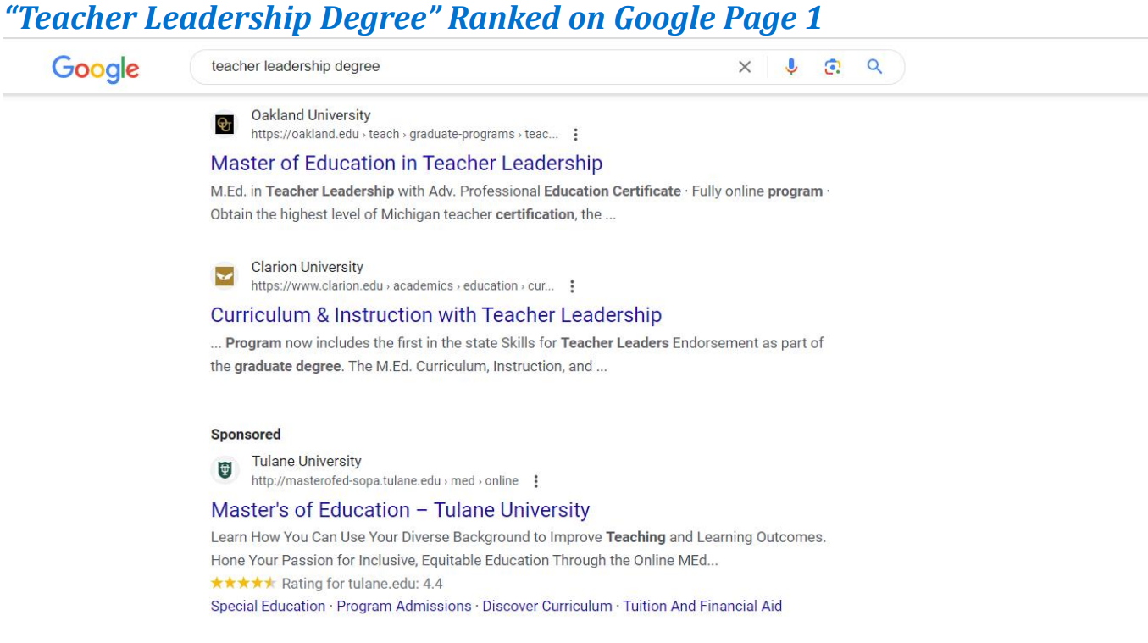Screen dimensions: 1148x643
Task: Start voice search with microphone icon
Action: point(791,67)
